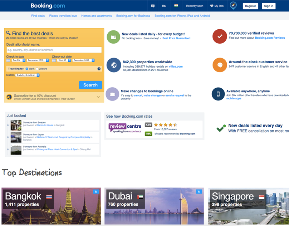Click the green wallet deals icon
Viewport: 289px width, 226px height.
click(x=113, y=37)
